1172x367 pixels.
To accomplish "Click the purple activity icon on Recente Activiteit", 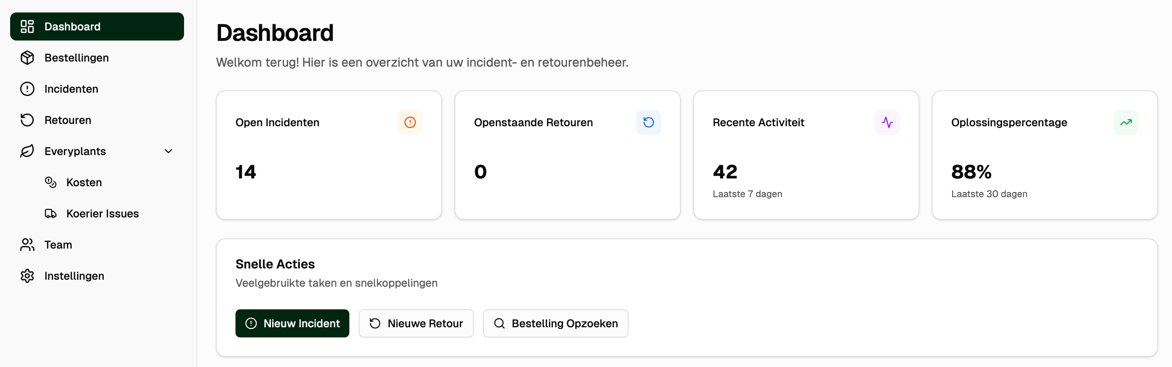I will coord(887,122).
